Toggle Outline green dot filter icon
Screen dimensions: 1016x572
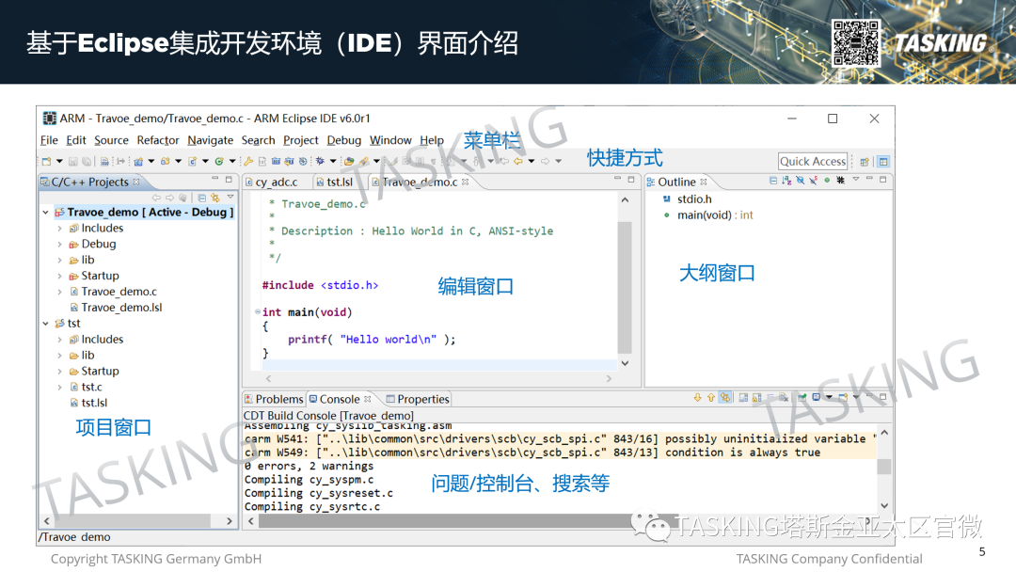[827, 181]
